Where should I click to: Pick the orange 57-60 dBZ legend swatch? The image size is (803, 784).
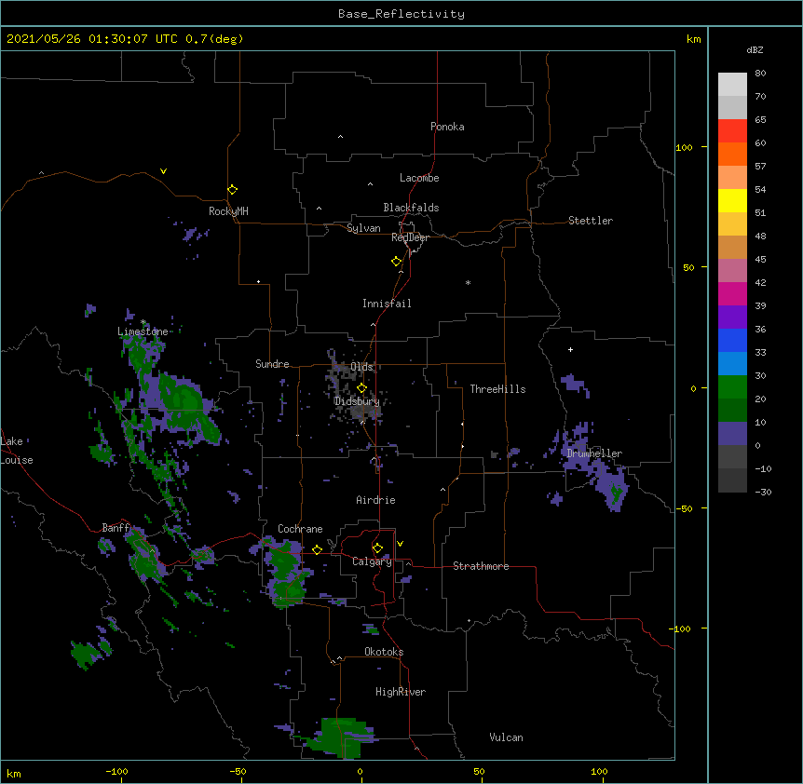732,154
